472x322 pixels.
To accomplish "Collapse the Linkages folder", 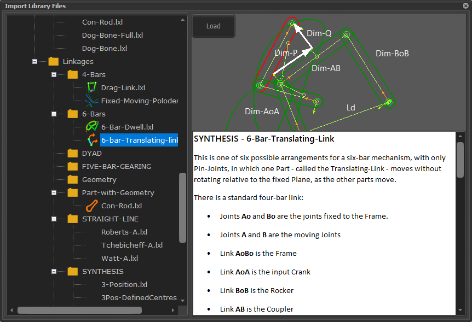I will coord(35,61).
